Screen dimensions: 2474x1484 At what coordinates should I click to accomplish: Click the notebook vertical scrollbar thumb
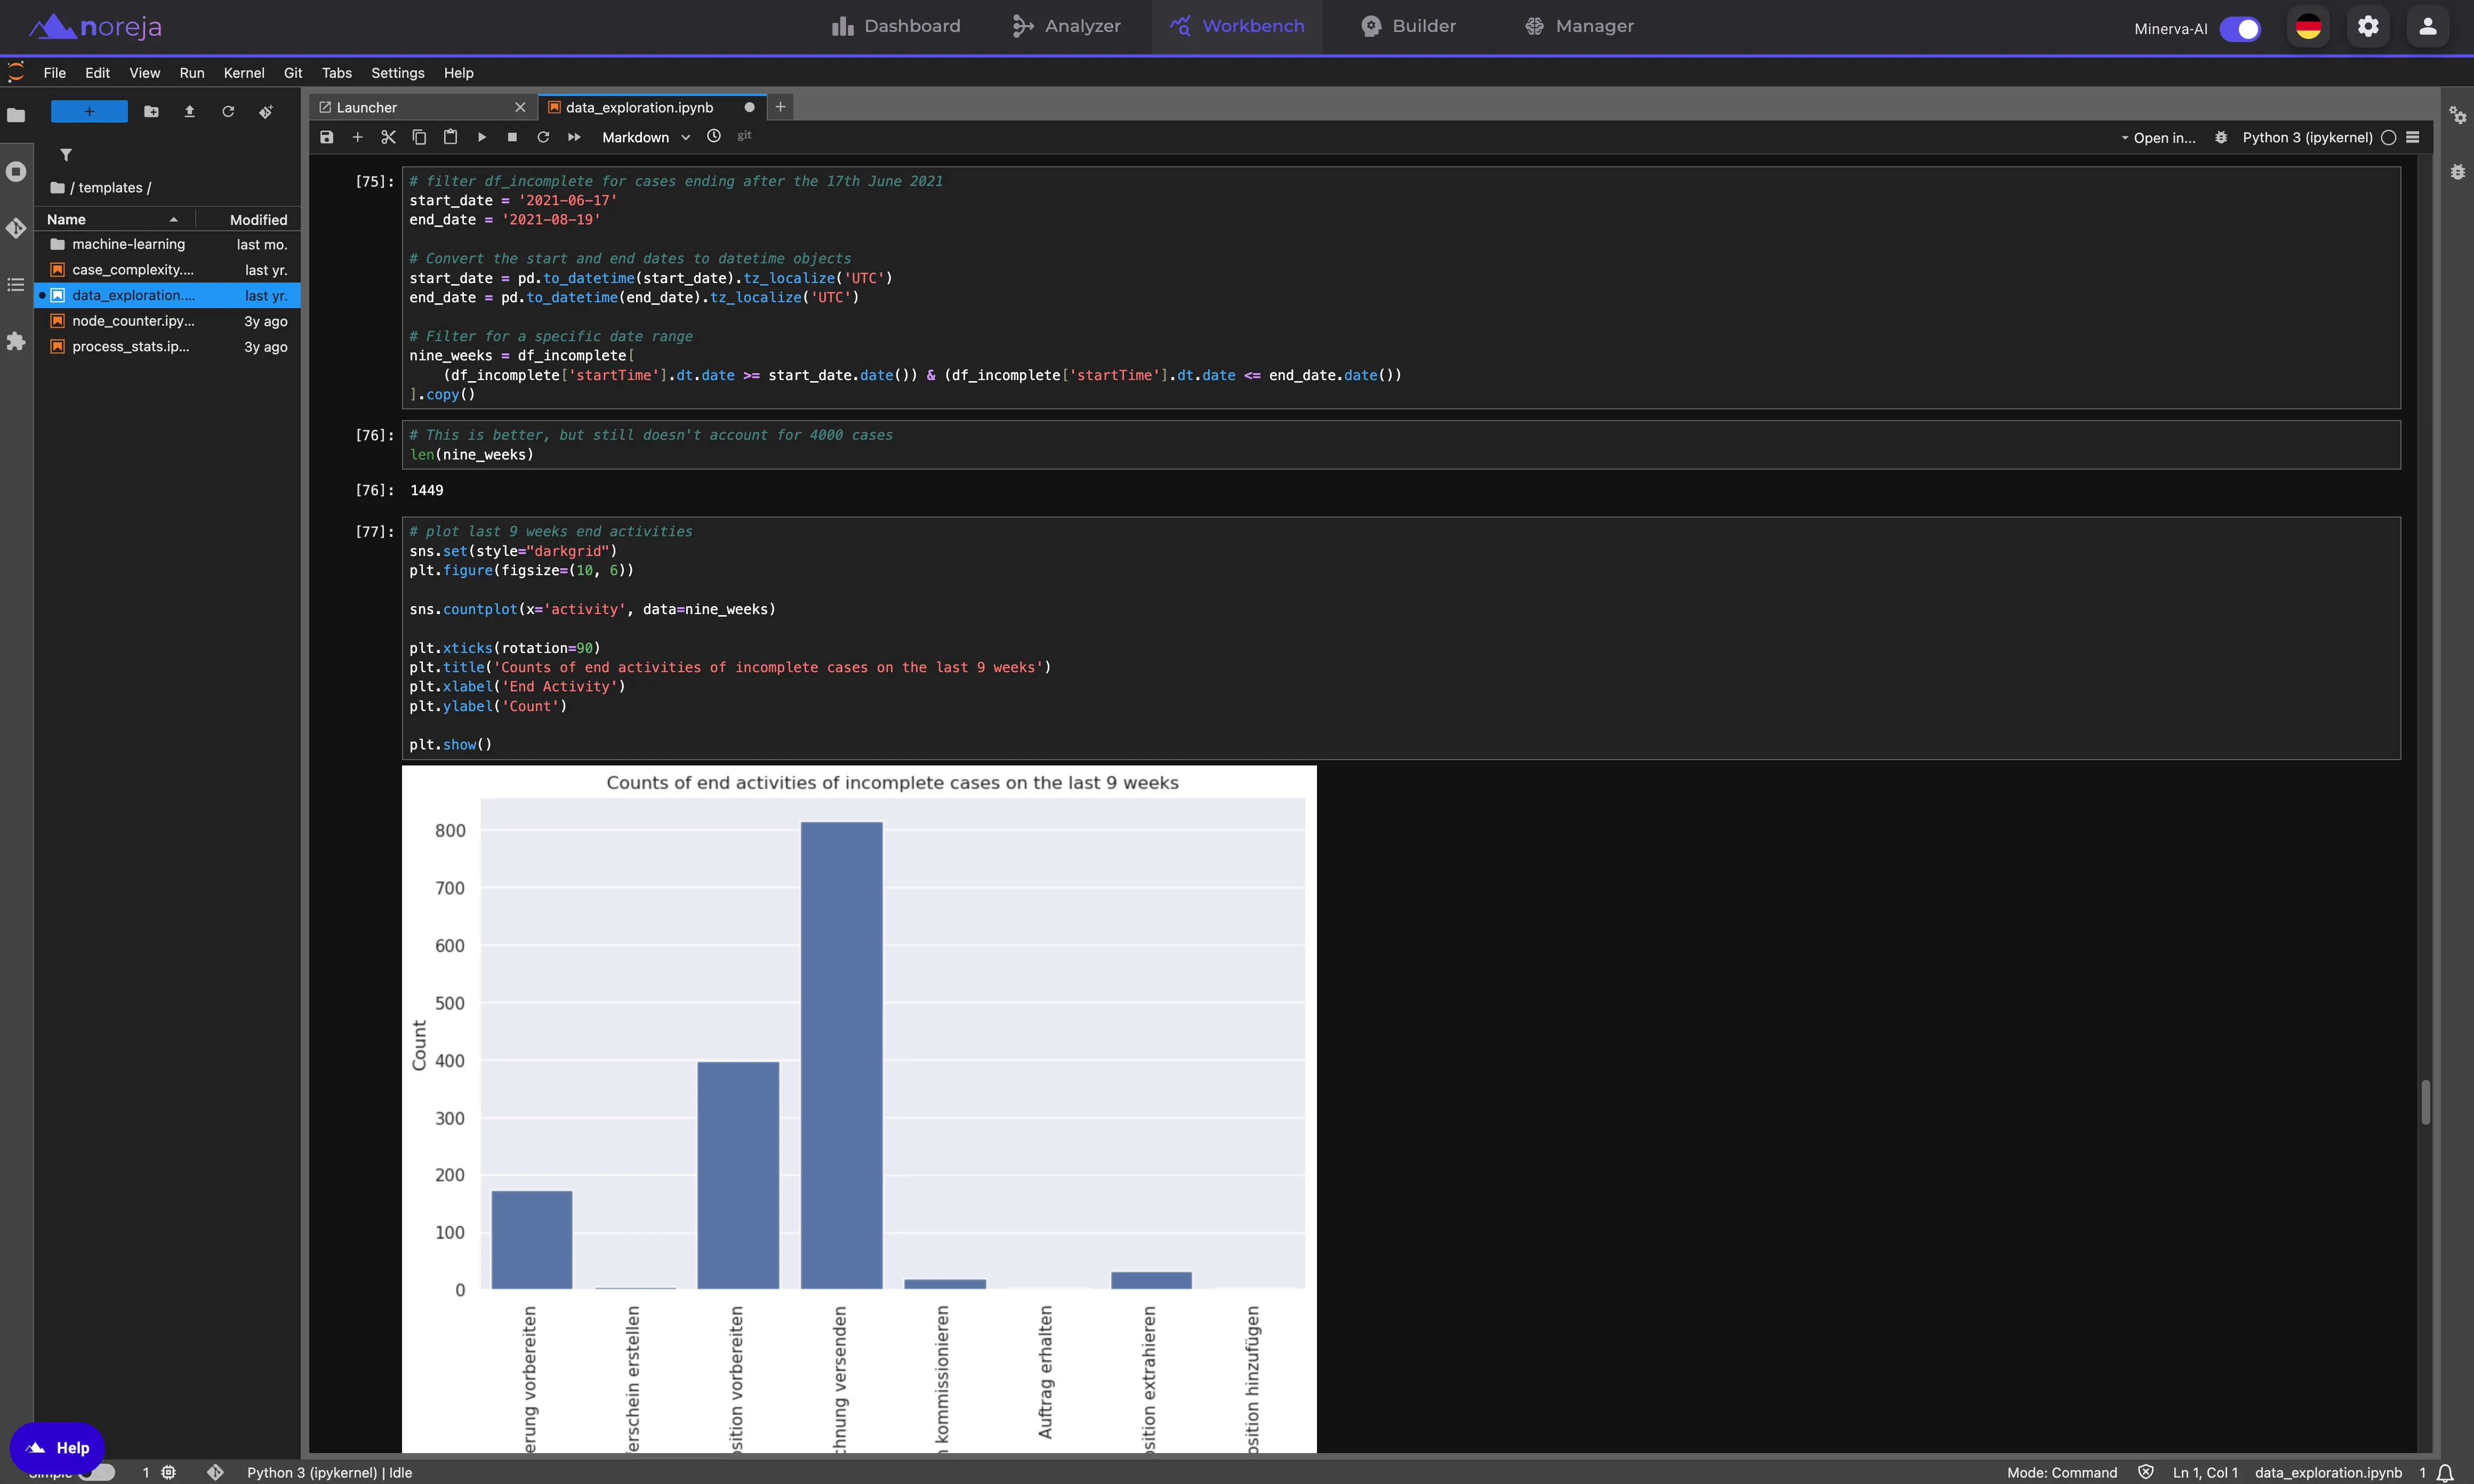[x=2425, y=1102]
